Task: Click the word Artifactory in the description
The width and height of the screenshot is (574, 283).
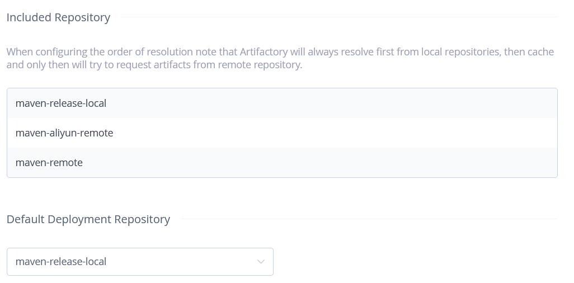Action: coord(264,52)
